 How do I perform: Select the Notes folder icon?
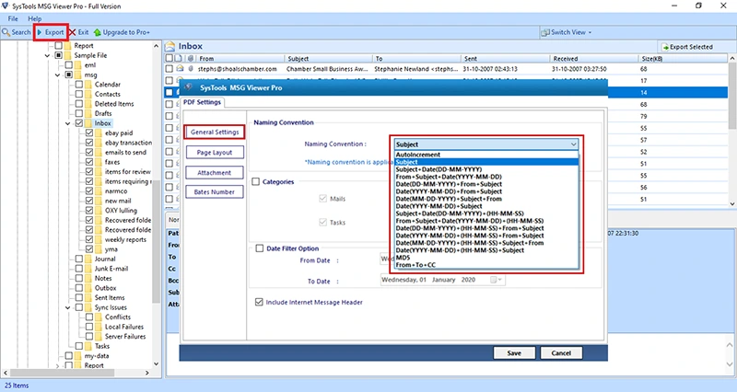tap(88, 279)
